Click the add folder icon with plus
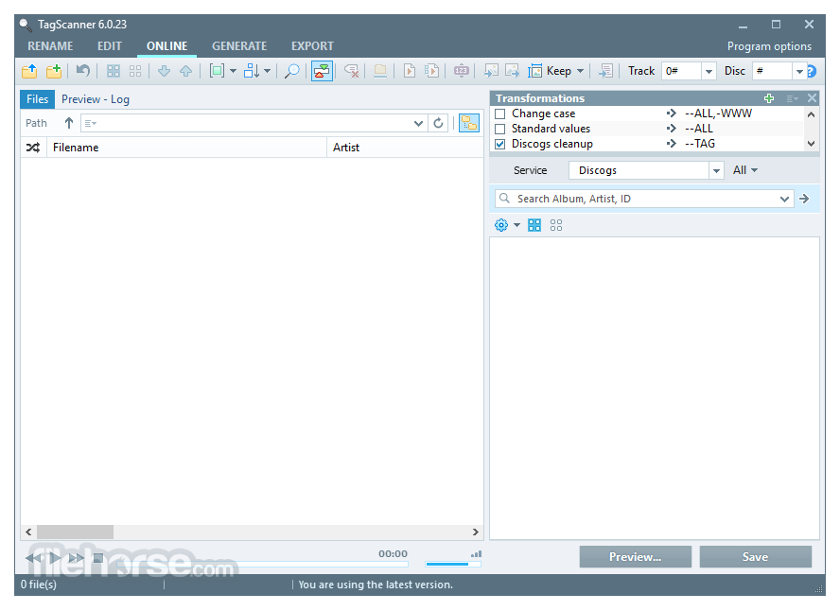 click(x=54, y=71)
